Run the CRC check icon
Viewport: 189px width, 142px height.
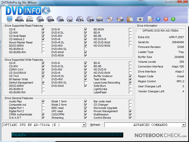[x=70, y=19]
